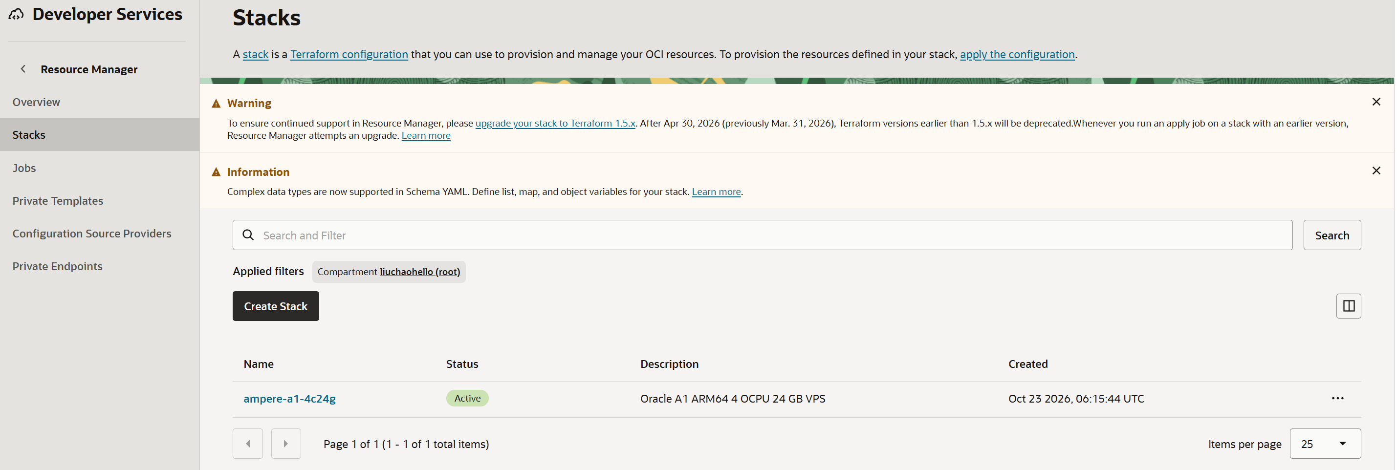Open Configuration Source Providers
1397x470 pixels.
(x=100, y=233)
